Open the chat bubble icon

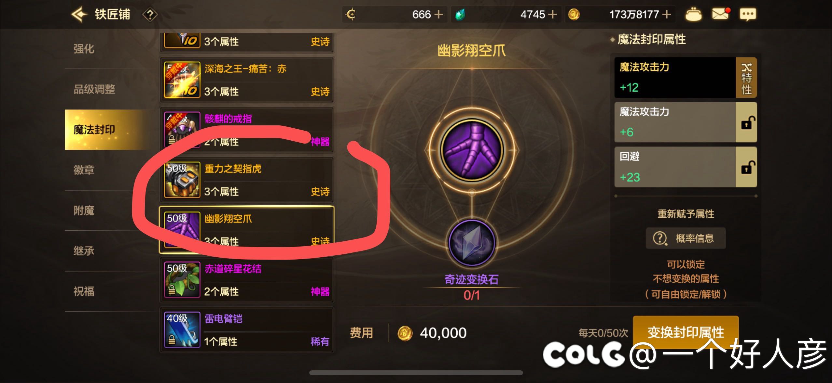pyautogui.click(x=748, y=14)
